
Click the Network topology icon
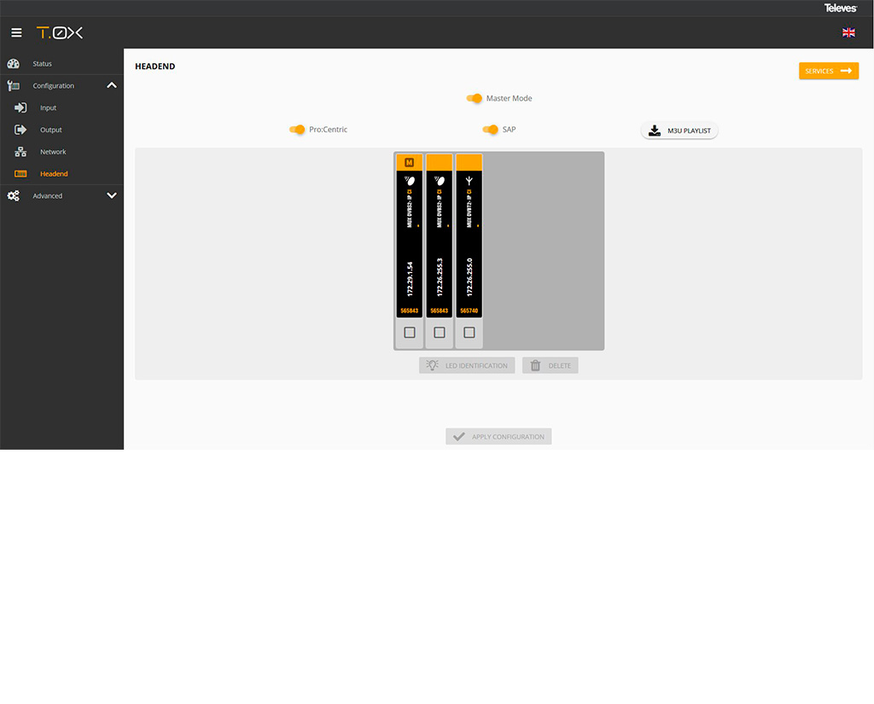(x=20, y=152)
